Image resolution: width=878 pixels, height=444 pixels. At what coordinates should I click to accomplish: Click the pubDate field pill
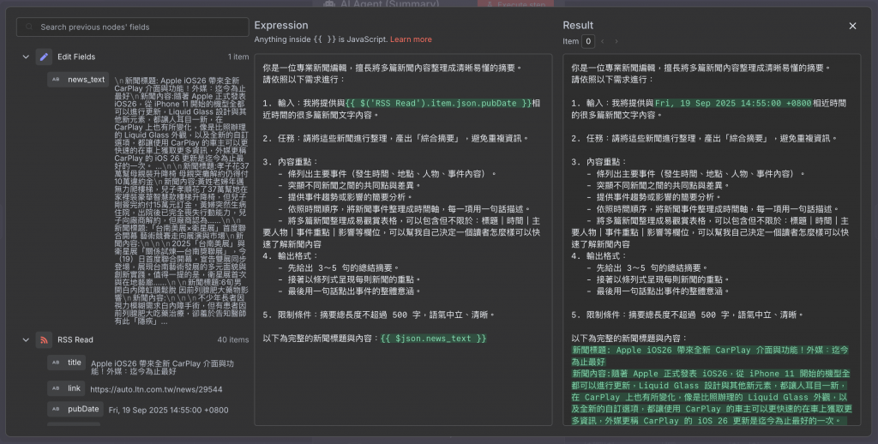pyautogui.click(x=75, y=409)
